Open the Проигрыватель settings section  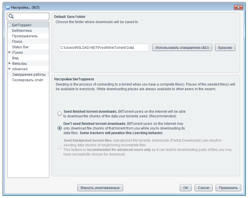28,36
